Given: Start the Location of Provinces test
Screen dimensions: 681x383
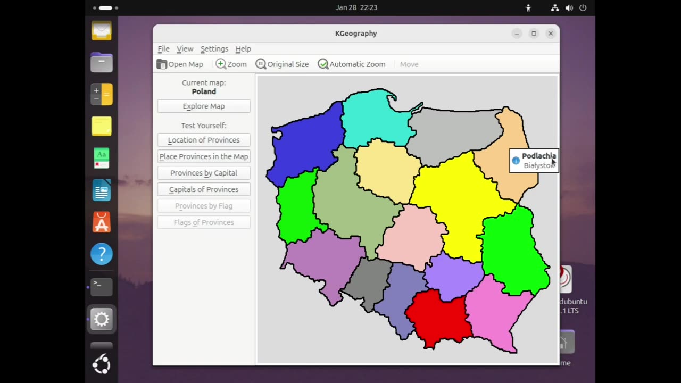Looking at the screenshot, I should 204,140.
